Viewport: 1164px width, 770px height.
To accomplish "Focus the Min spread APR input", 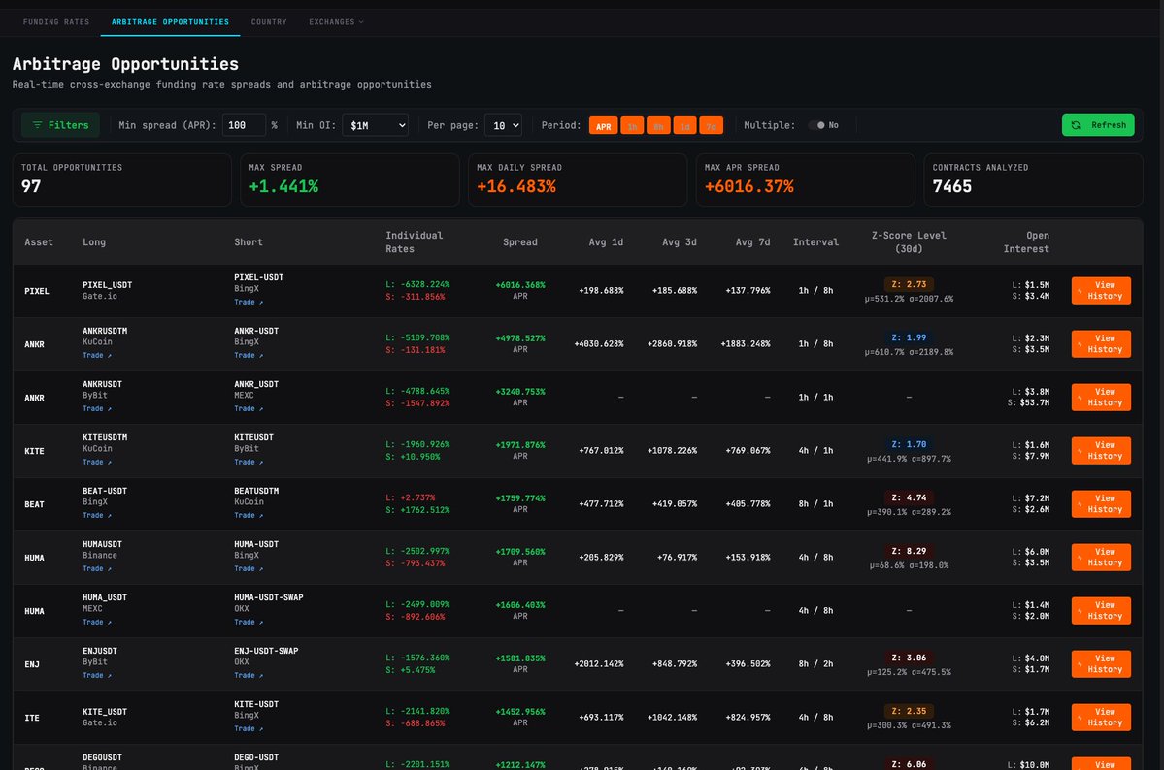I will click(244, 125).
